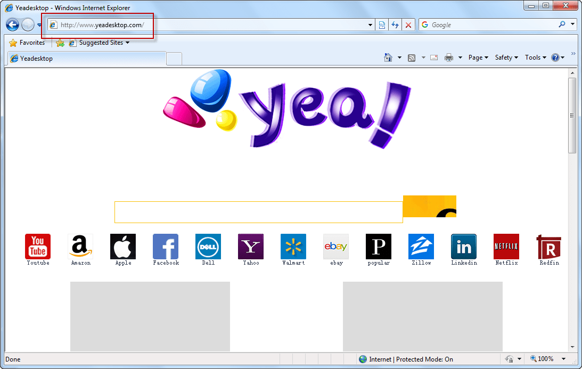This screenshot has height=369, width=582.
Task: Open the Linkedin shortcut icon
Action: (464, 247)
